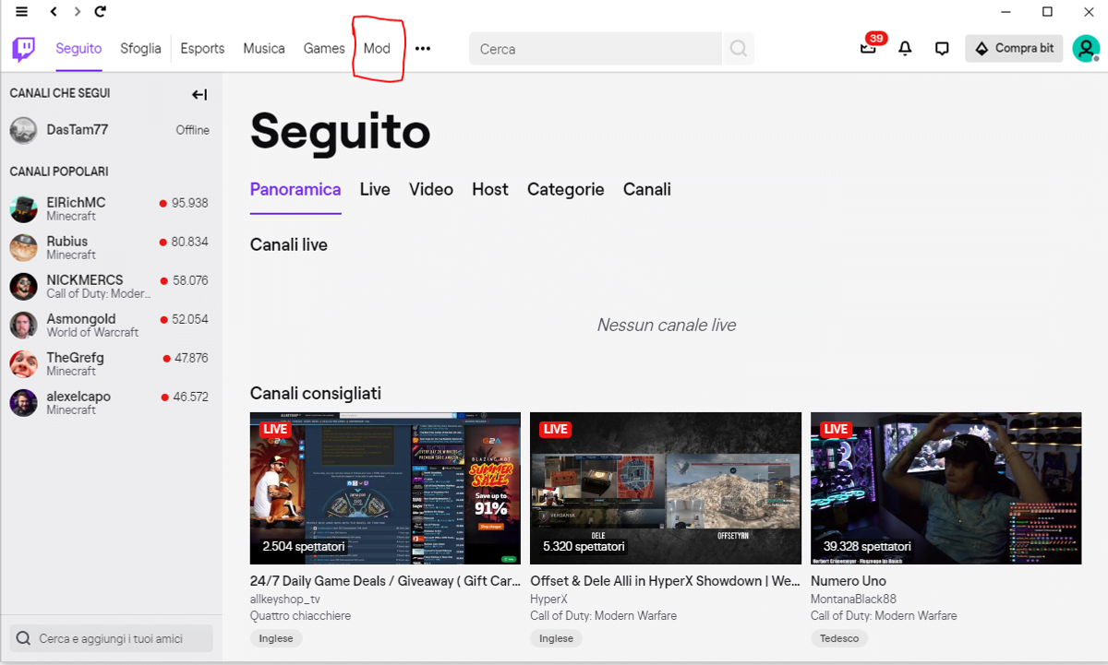Click the ElRichMC channel name

77,203
